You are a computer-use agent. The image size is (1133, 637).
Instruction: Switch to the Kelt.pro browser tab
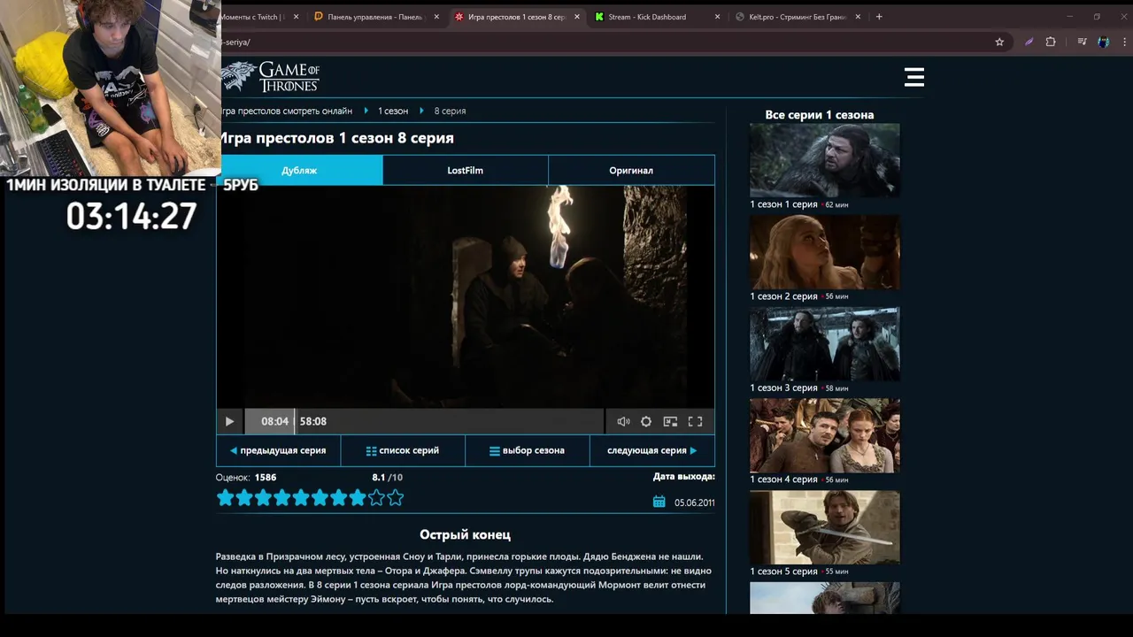(x=797, y=17)
